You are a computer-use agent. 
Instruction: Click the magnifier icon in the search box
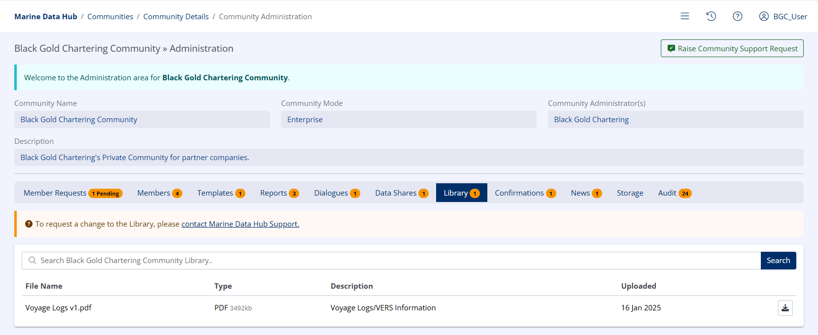pyautogui.click(x=33, y=261)
